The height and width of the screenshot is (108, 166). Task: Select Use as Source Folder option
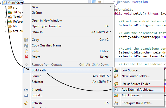(x=135, y=84)
